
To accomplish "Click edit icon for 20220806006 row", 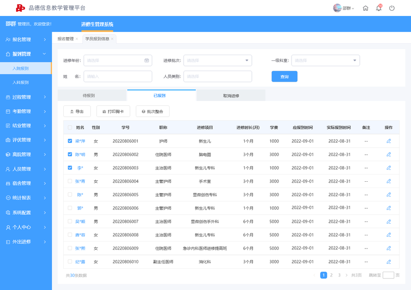I will point(389,208).
